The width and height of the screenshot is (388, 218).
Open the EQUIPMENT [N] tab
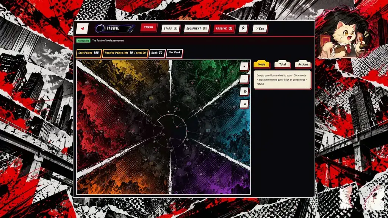pos(197,29)
